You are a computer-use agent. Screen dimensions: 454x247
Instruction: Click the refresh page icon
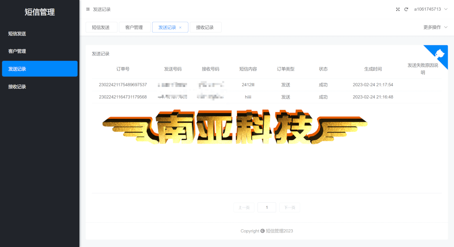coord(406,9)
